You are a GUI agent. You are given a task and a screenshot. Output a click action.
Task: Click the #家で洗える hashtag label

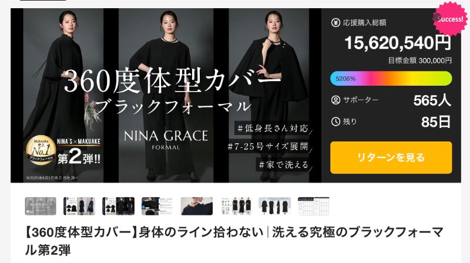click(284, 165)
